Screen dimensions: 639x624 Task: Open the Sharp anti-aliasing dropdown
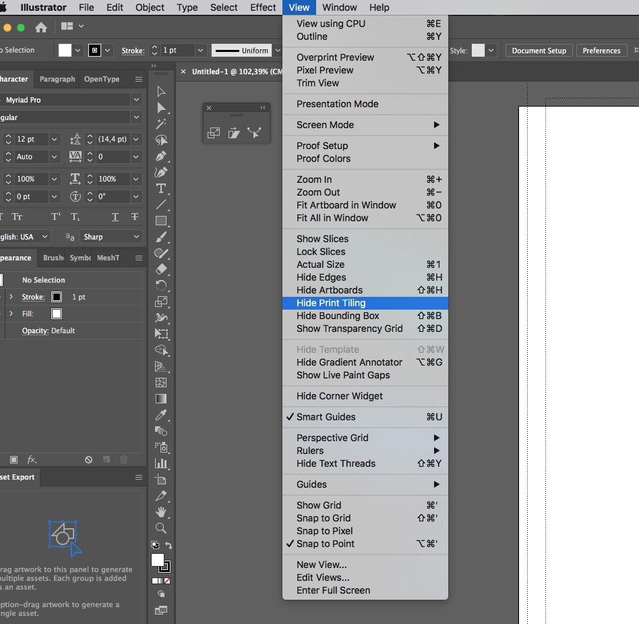click(136, 237)
